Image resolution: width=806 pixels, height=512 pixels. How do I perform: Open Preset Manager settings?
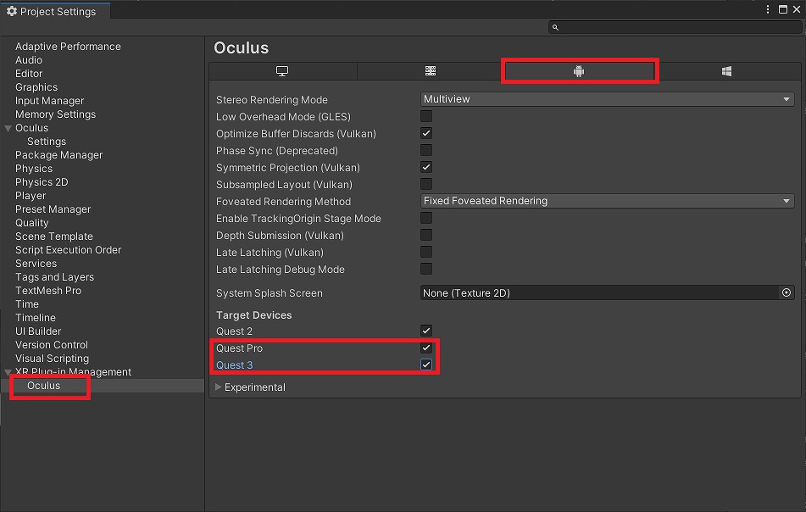coord(53,209)
